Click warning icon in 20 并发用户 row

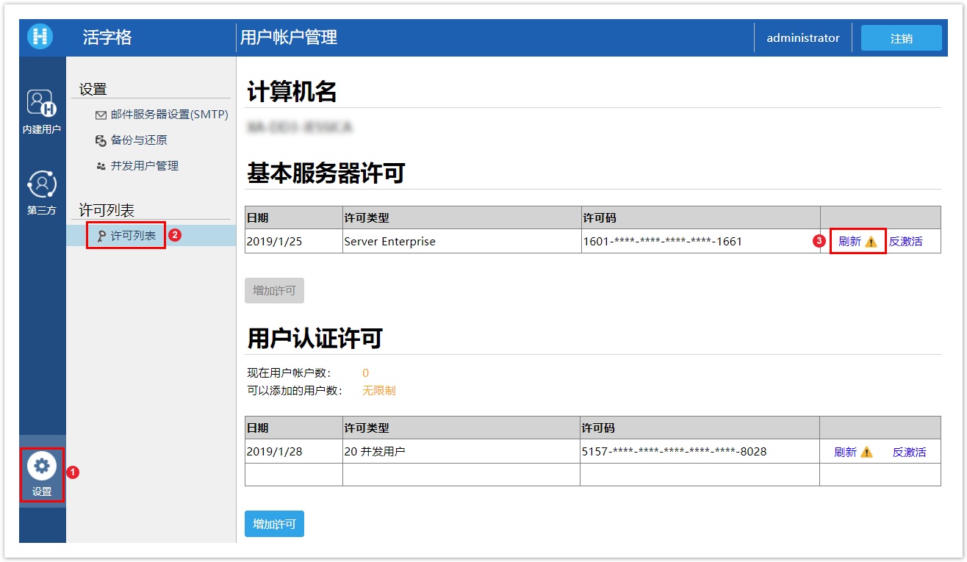[x=866, y=453]
